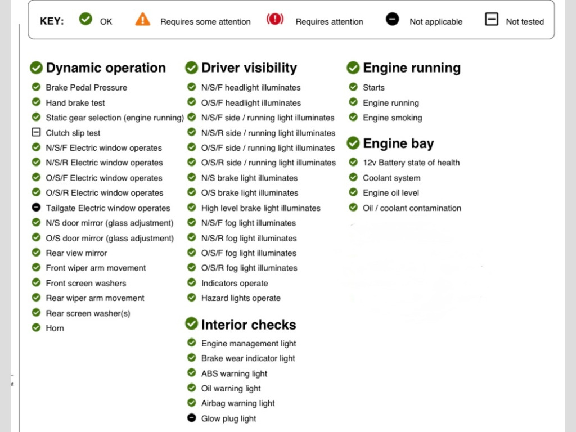Select the Driver visibility section heading

[249, 68]
